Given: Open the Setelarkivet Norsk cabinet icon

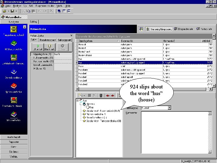Looking at the screenshot, I should click(x=14, y=100).
